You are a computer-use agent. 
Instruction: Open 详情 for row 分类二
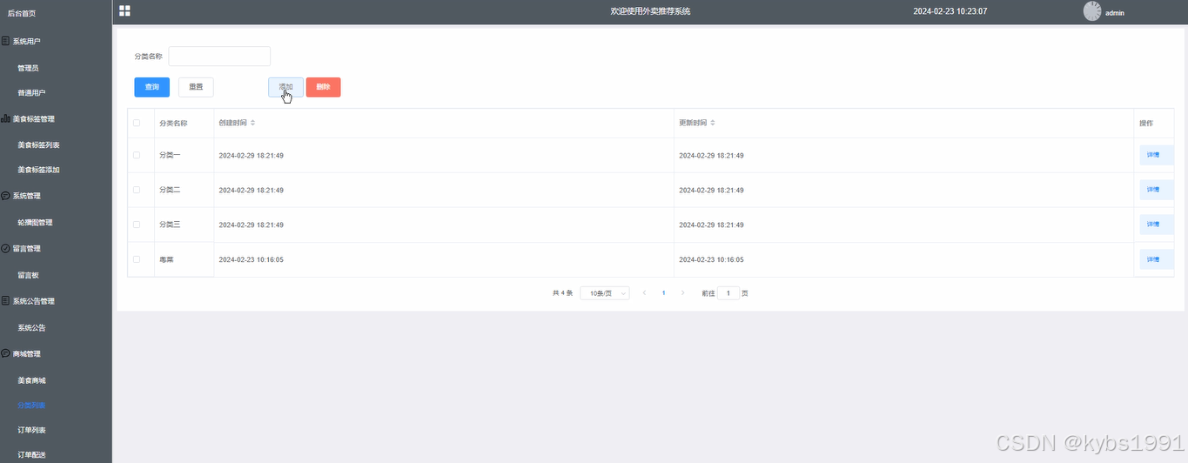pos(1156,190)
